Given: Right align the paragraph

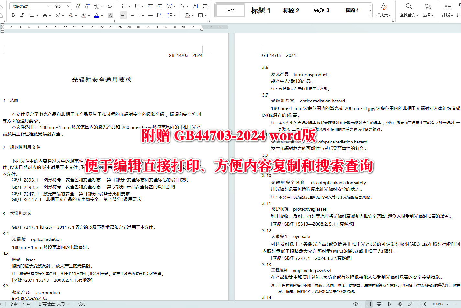Looking at the screenshot, I should tap(141, 15).
